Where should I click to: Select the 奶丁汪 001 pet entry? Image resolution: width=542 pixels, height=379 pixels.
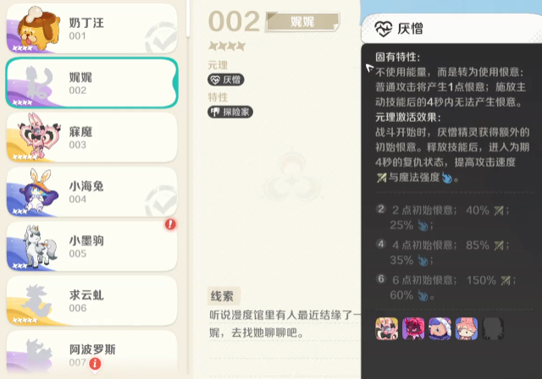(x=92, y=29)
